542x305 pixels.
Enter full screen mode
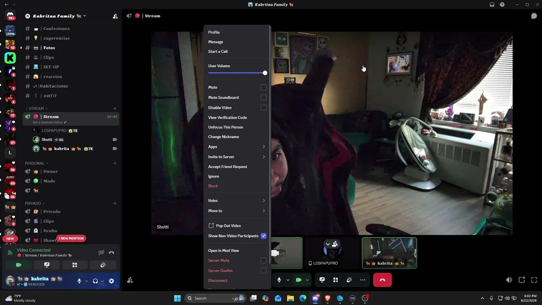click(534, 280)
